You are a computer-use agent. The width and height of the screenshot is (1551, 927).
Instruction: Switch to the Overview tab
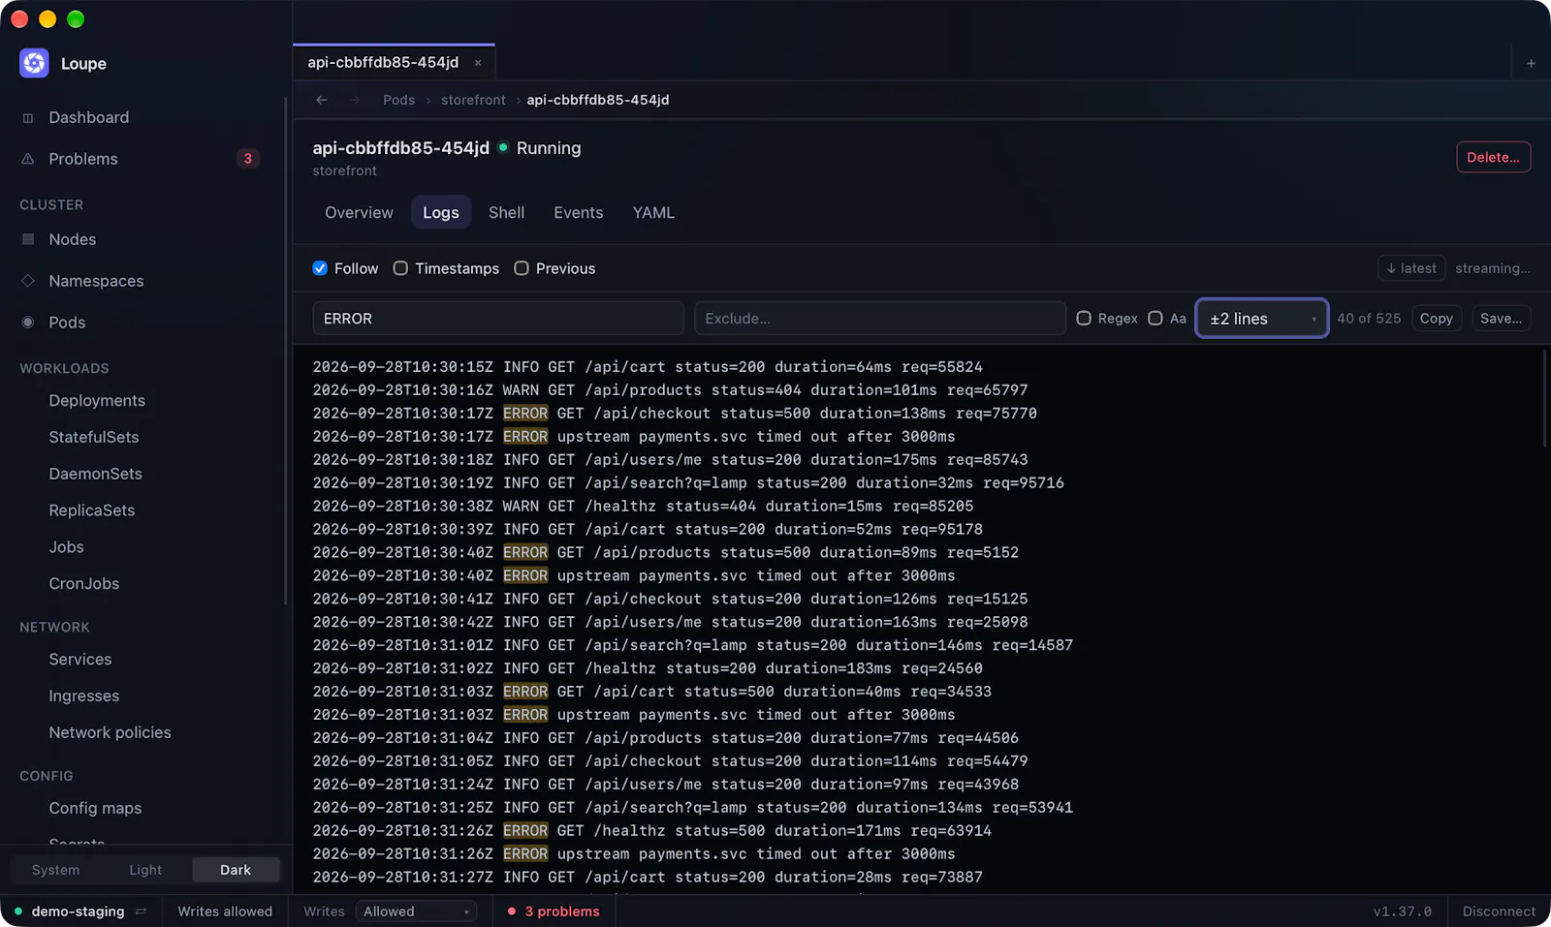click(359, 212)
